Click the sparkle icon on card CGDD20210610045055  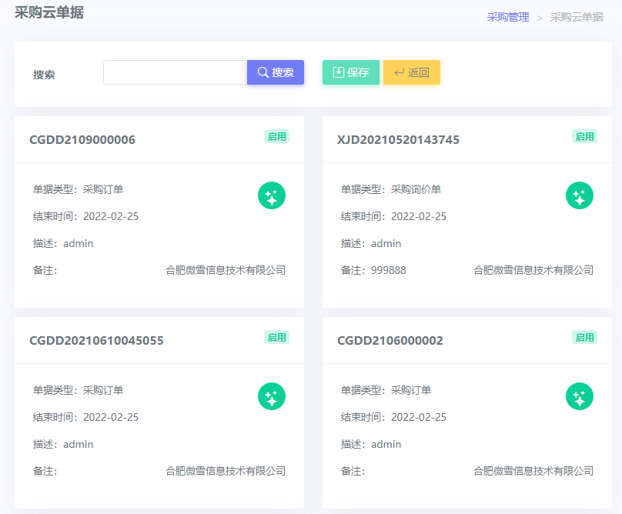click(272, 396)
